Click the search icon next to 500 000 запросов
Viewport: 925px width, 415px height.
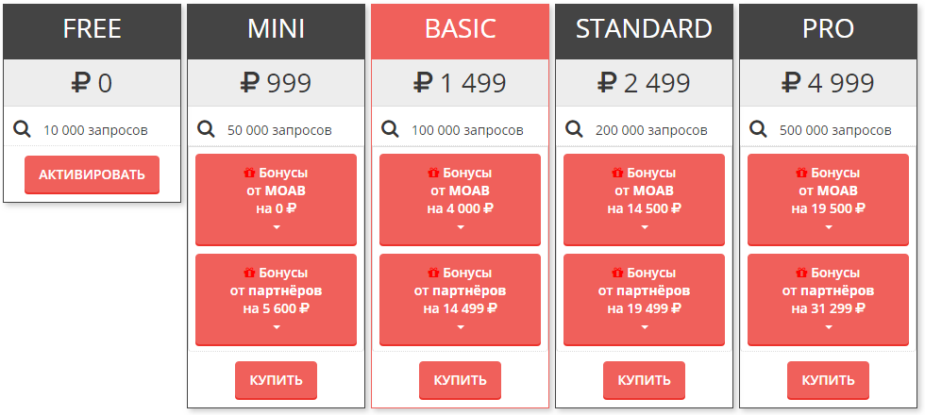[759, 129]
